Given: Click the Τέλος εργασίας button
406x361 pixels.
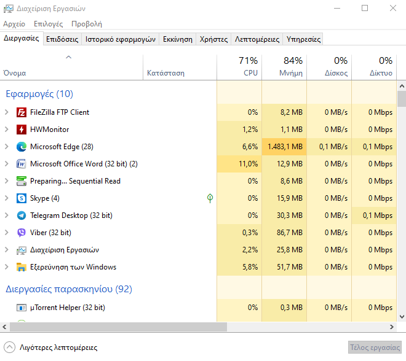Looking at the screenshot, I should tap(375, 347).
